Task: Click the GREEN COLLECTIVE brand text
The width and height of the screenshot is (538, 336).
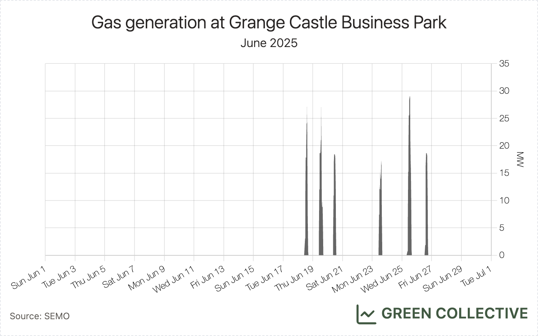Action: point(454,314)
